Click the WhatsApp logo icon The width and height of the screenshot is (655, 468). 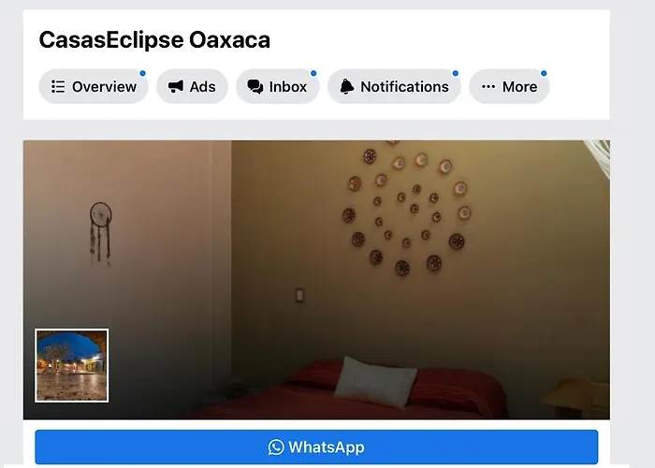click(276, 447)
